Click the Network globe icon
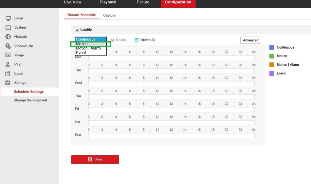The height and width of the screenshot is (184, 311). (8, 37)
